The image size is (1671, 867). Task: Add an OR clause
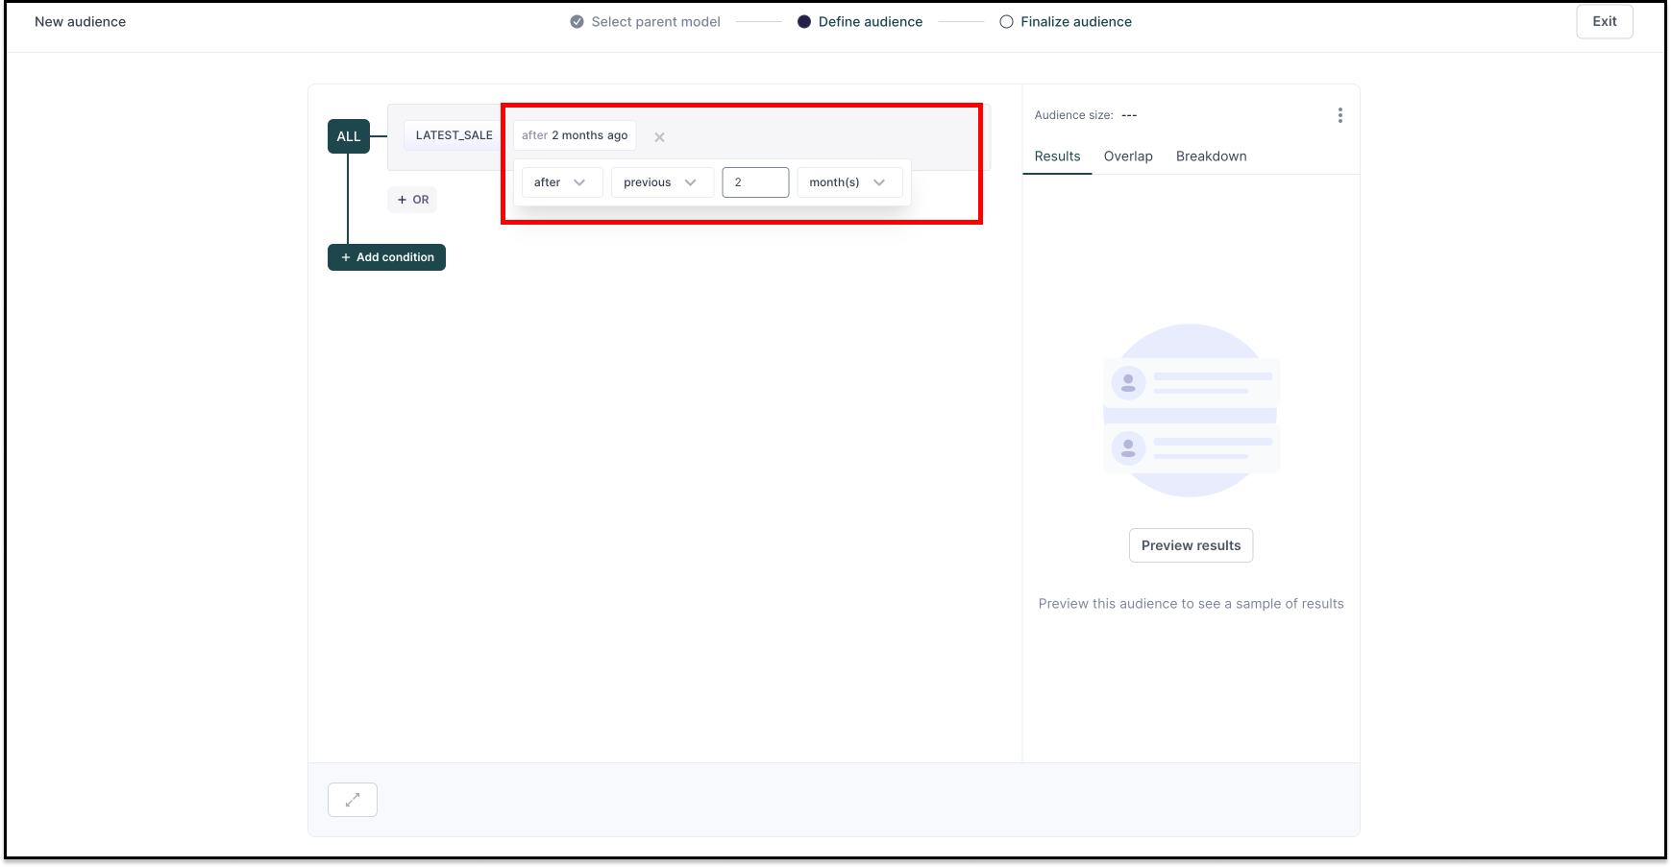click(x=412, y=200)
